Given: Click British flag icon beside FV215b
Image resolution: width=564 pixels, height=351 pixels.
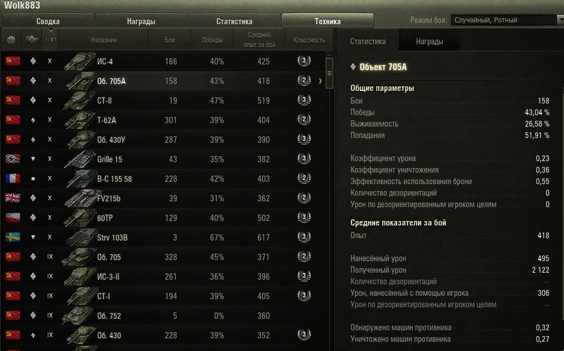Looking at the screenshot, I should pos(13,198).
